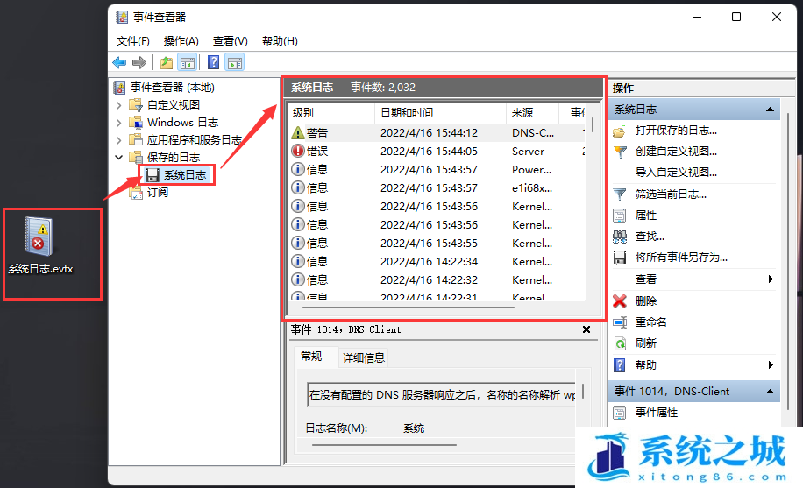This screenshot has width=803, height=488.
Task: Click the 刷新 refresh icon in actions
Action: [620, 343]
